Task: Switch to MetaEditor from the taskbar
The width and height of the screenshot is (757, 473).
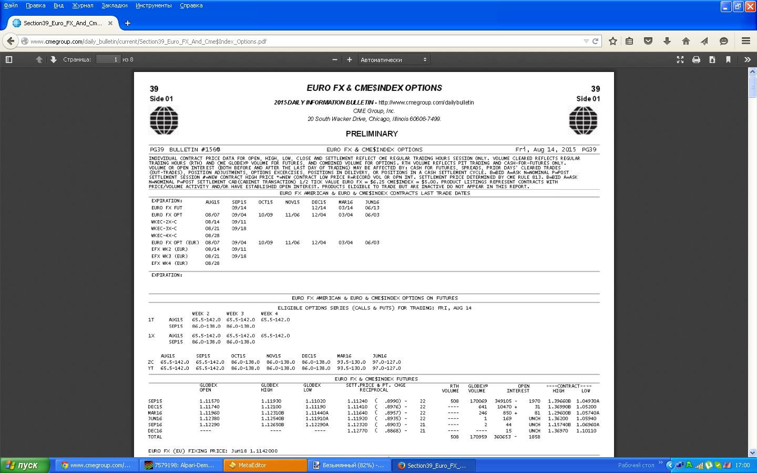Action: coord(265,465)
